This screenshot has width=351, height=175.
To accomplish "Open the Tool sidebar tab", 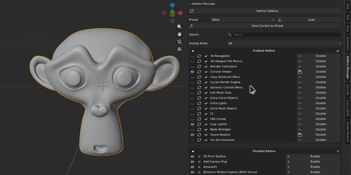I will [348, 17].
